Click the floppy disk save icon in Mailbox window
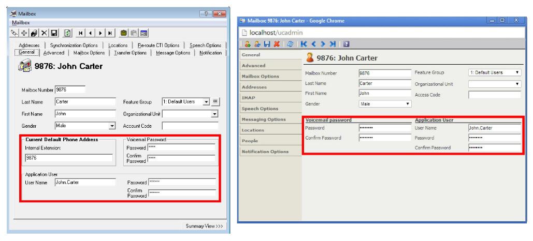 click(54, 33)
